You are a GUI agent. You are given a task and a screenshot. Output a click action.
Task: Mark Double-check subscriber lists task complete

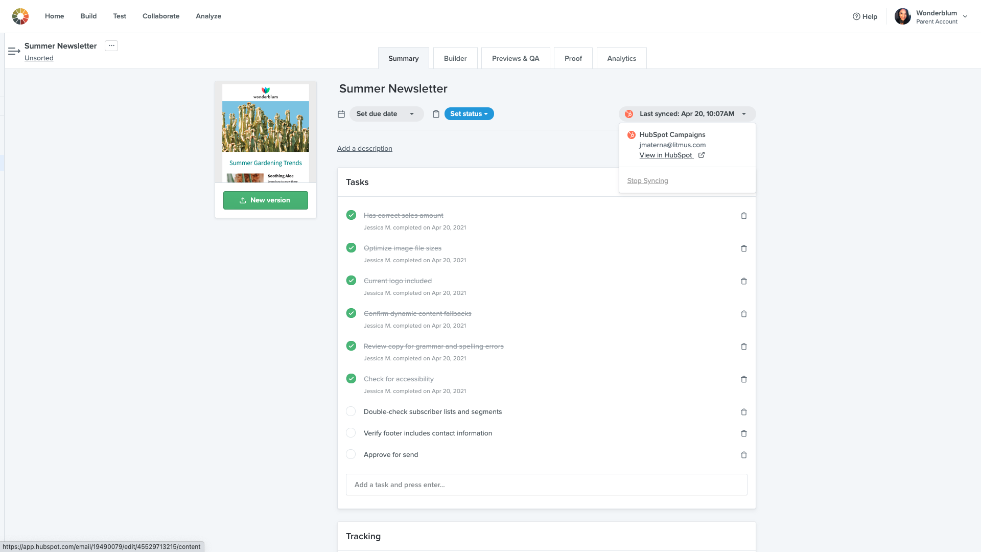pos(351,411)
